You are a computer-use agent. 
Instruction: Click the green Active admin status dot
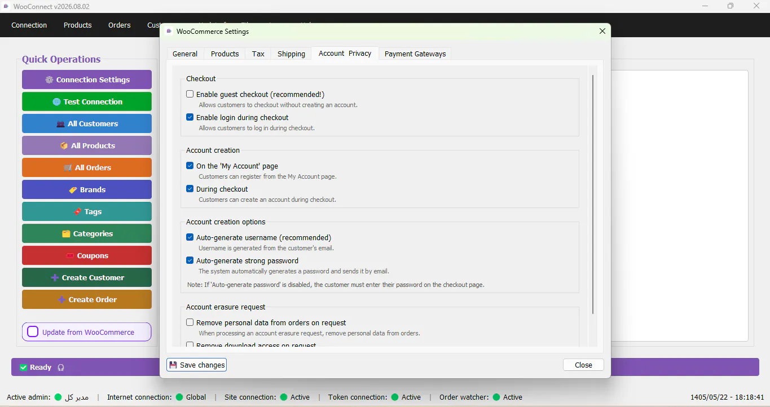(58, 397)
